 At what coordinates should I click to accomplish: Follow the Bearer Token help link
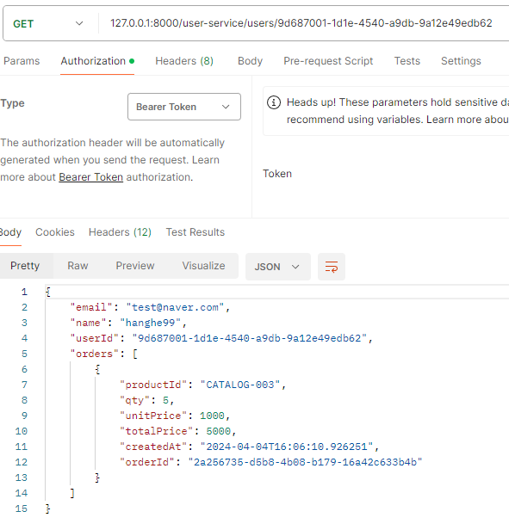coord(90,177)
